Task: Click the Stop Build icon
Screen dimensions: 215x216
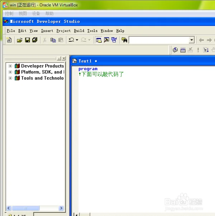Action: coord(190,50)
